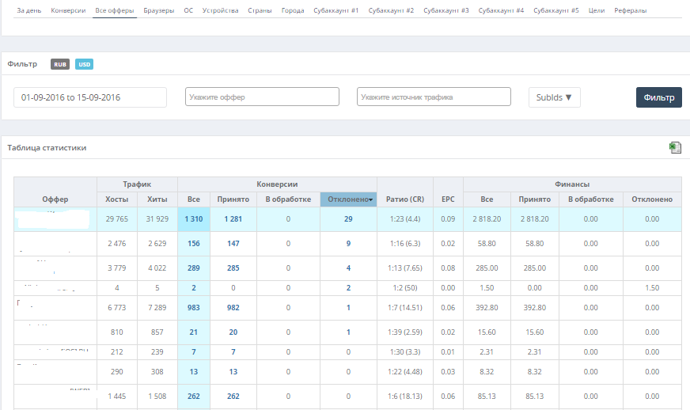Open the Субаккаунт #3 tab

coord(446,10)
